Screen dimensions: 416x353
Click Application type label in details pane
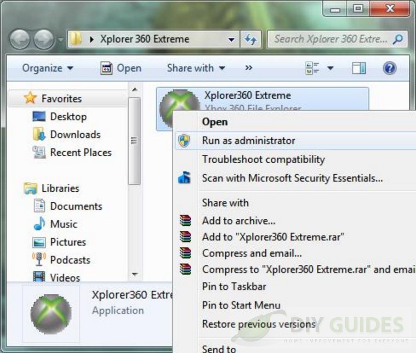pyautogui.click(x=118, y=311)
